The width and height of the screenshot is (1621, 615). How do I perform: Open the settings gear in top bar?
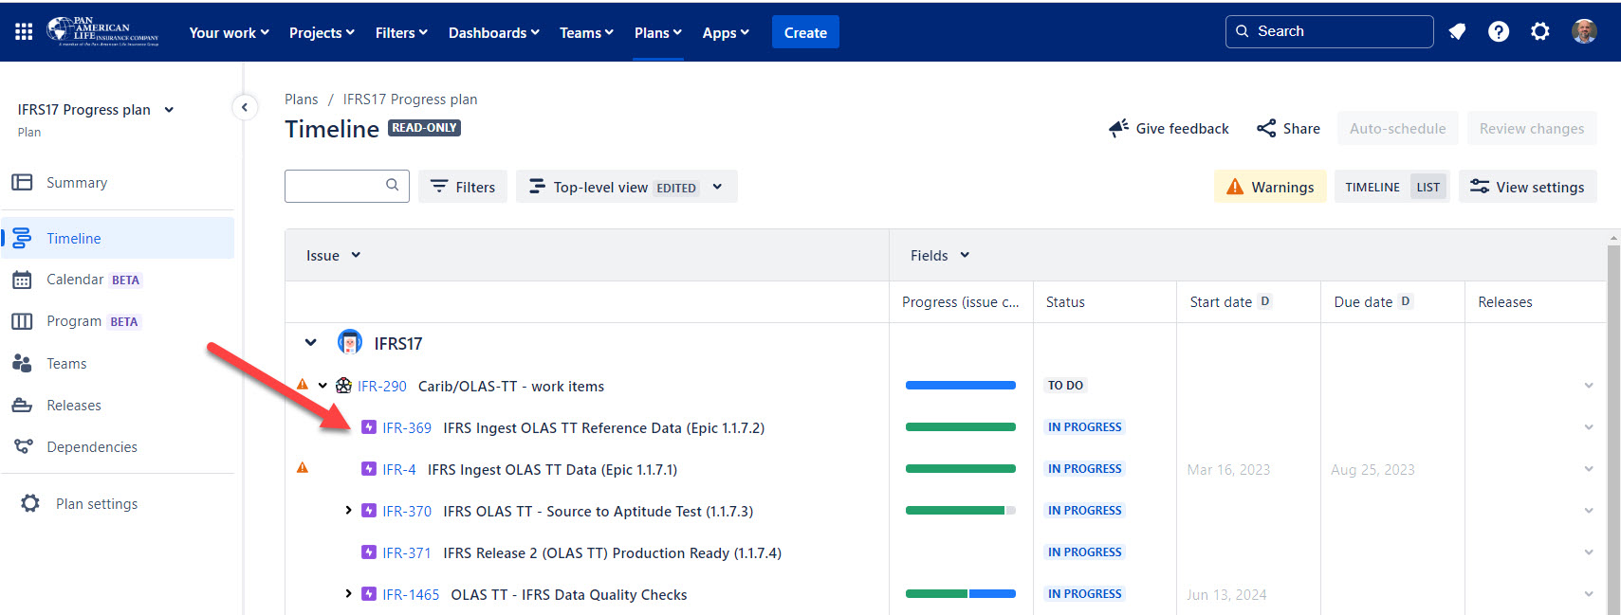pyautogui.click(x=1540, y=32)
